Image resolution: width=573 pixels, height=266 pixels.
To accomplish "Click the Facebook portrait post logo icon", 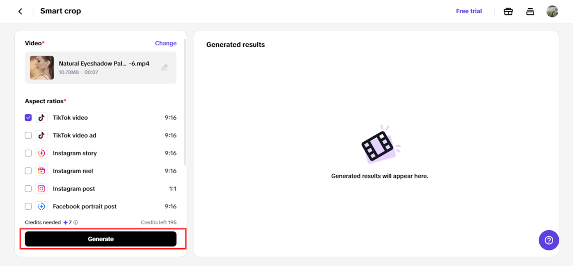I will click(41, 207).
